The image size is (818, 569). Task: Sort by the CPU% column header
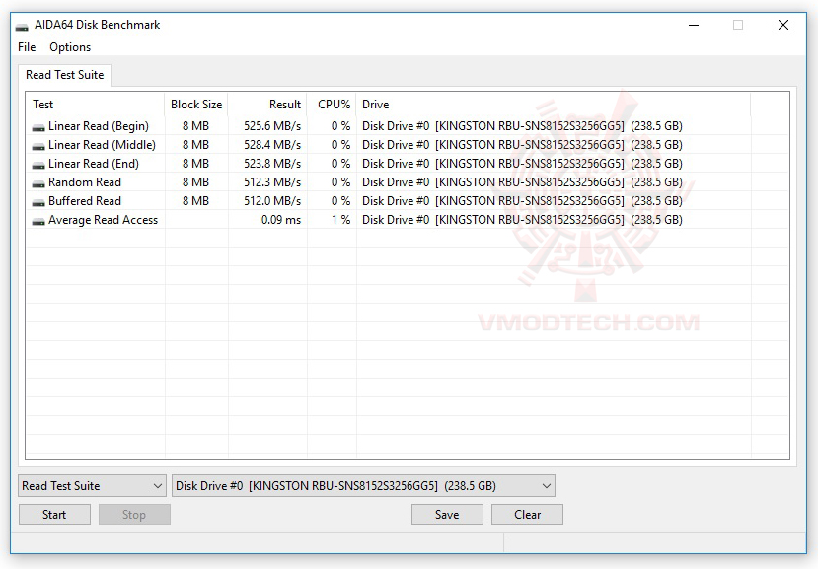pos(332,105)
